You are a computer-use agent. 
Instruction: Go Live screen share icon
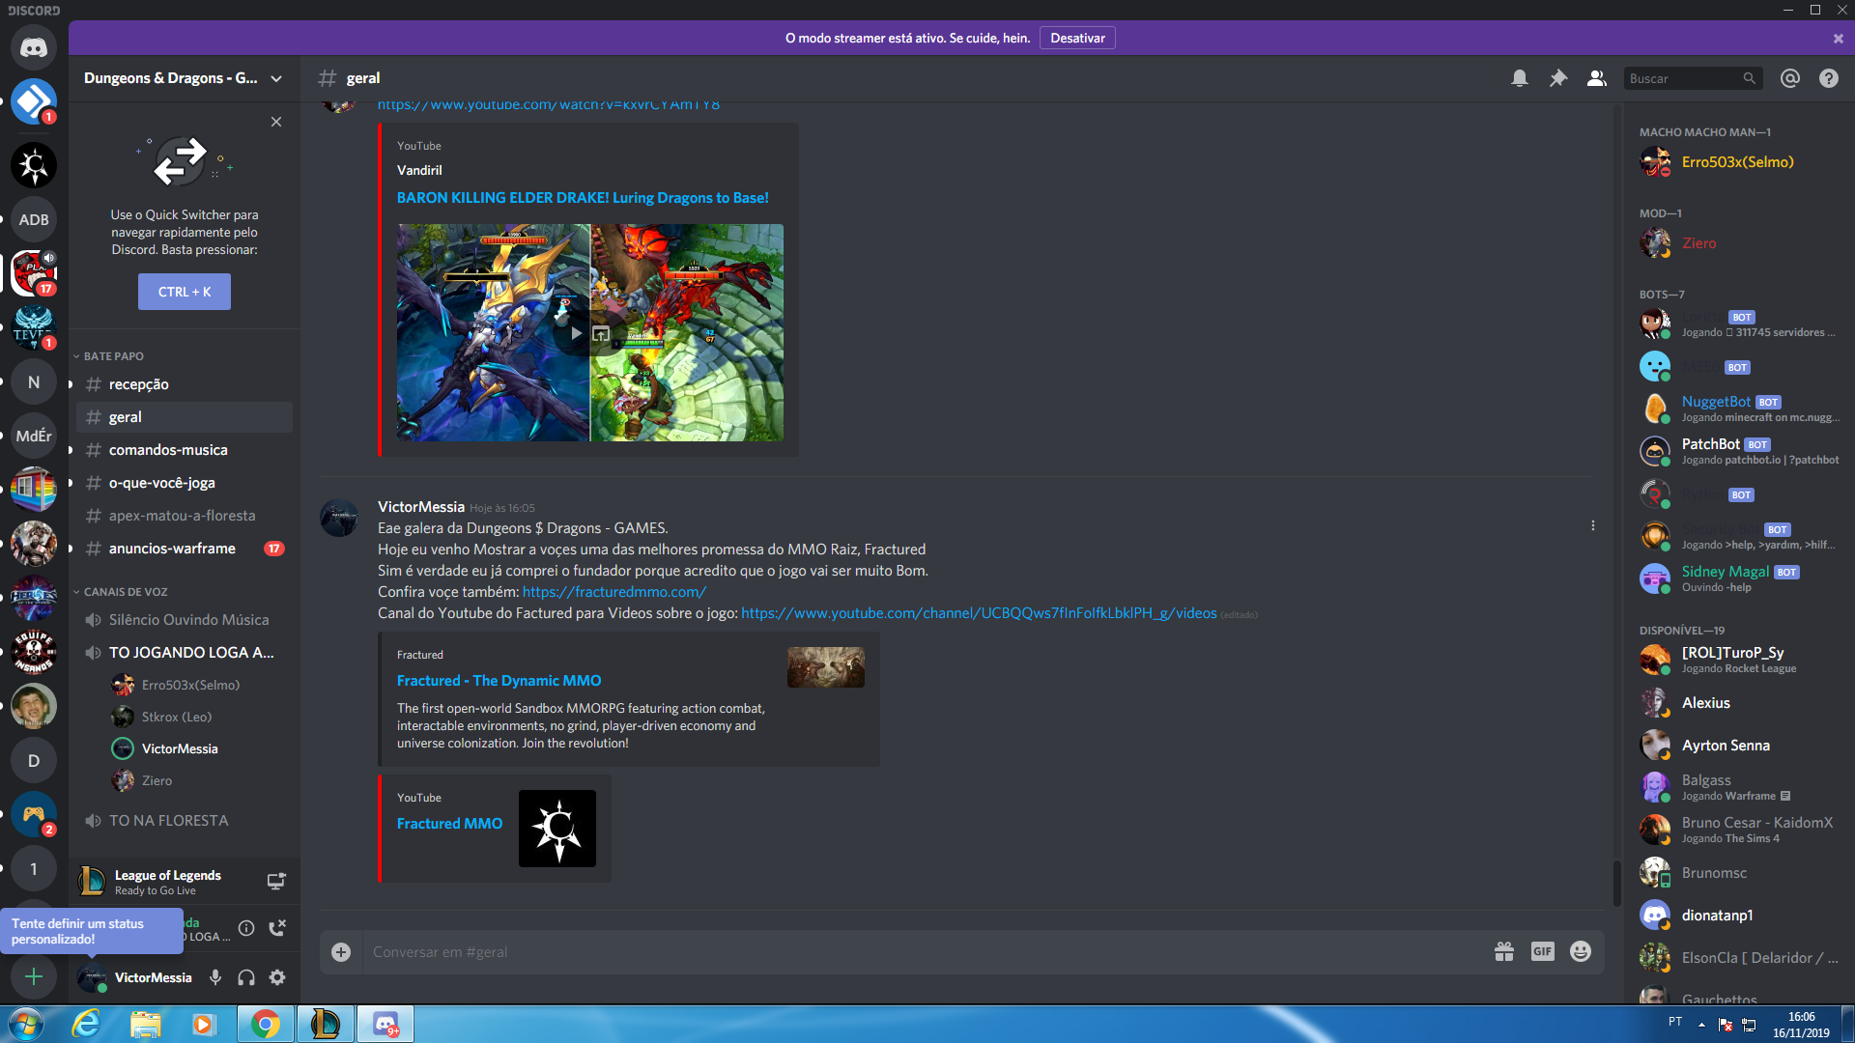tap(276, 881)
